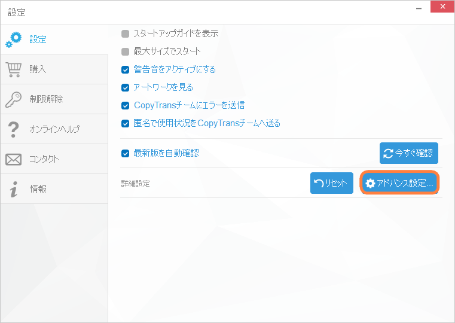Image resolution: width=455 pixels, height=323 pixels.
Task: Click the アートワークを見る label text
Action: tap(163, 87)
